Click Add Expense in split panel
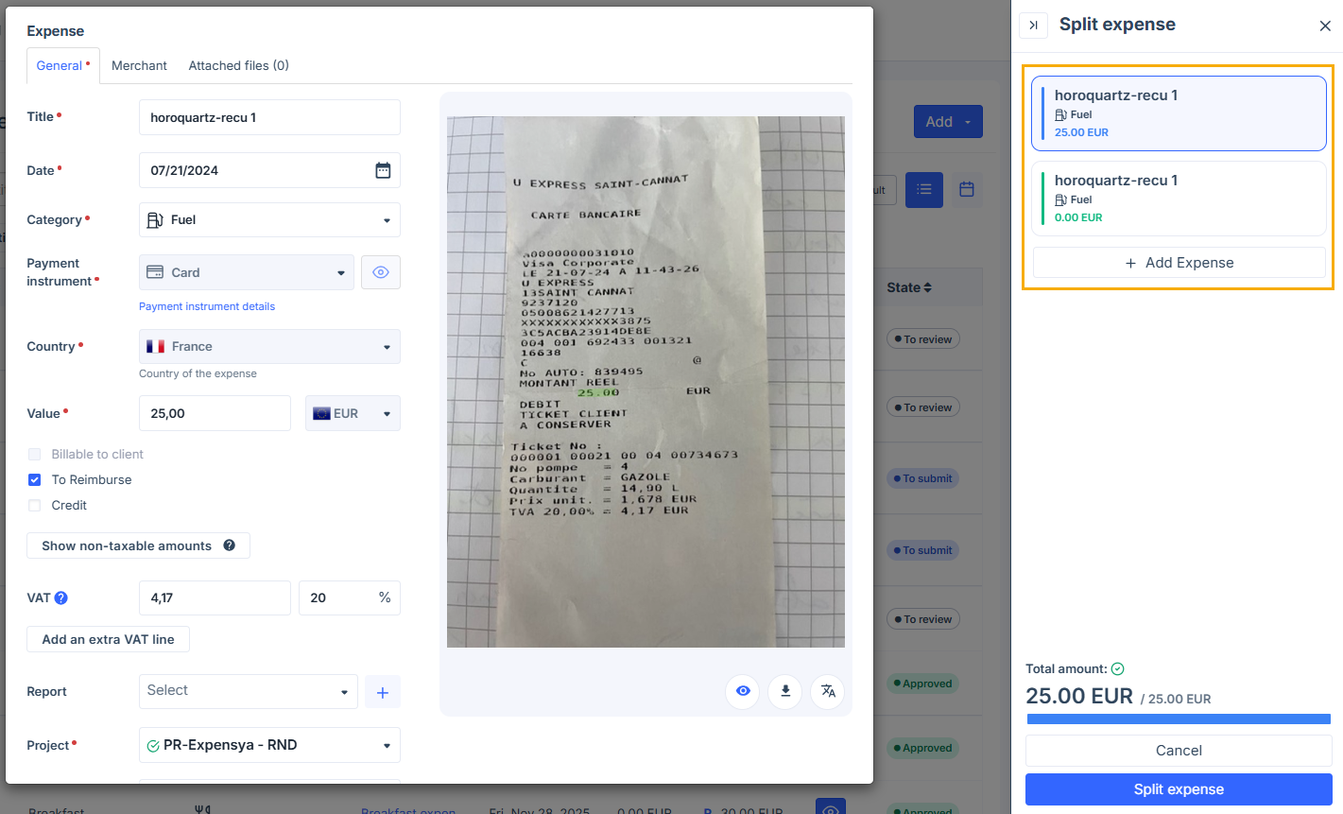The height and width of the screenshot is (814, 1343). tap(1179, 263)
